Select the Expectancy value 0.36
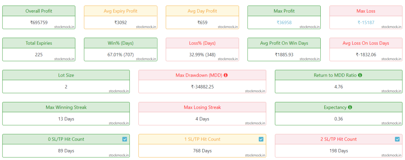The width and height of the screenshot is (405, 160). pyautogui.click(x=339, y=119)
